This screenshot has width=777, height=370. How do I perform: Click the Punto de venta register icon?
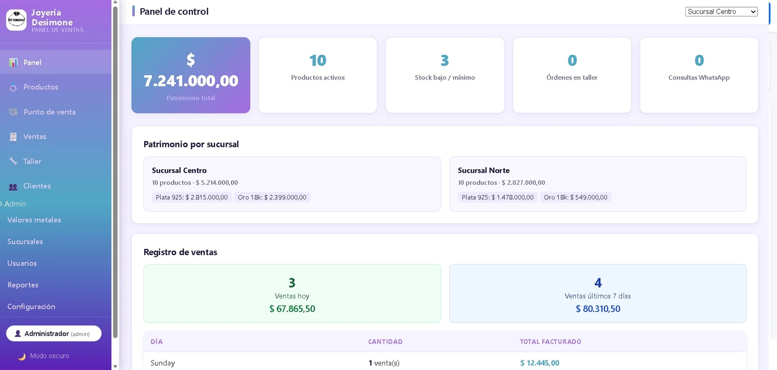tap(14, 112)
